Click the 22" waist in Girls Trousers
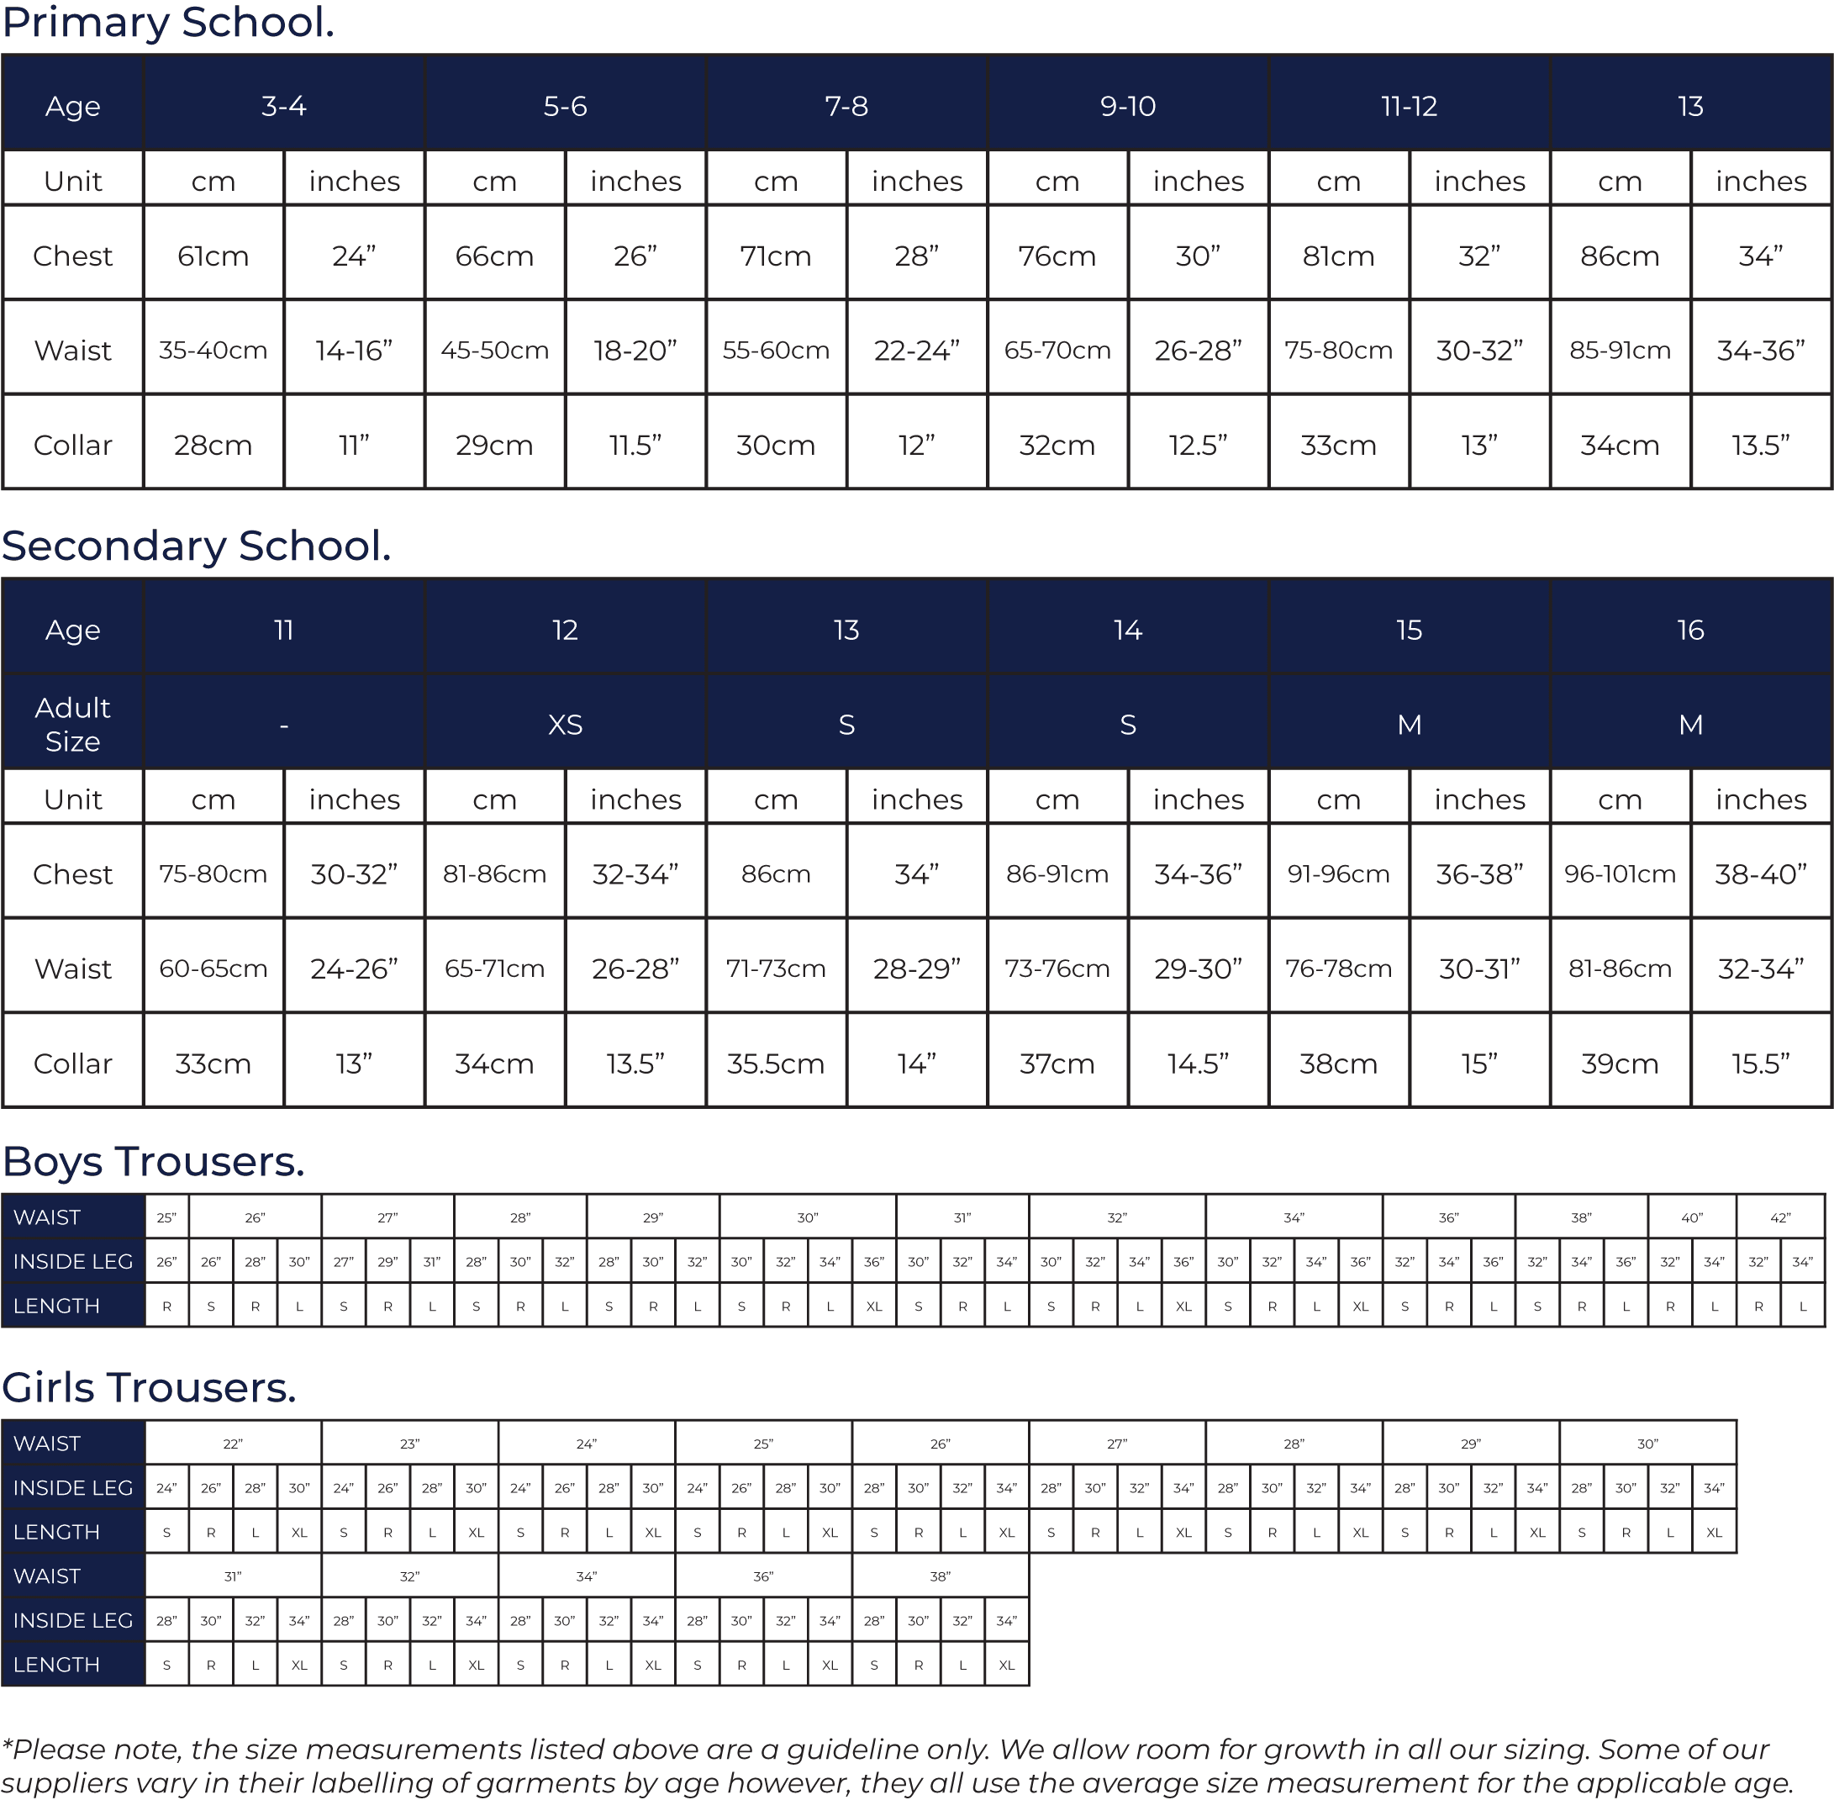 click(x=233, y=1444)
